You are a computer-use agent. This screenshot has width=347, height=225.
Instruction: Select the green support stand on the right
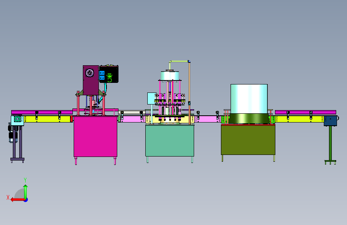330,145
